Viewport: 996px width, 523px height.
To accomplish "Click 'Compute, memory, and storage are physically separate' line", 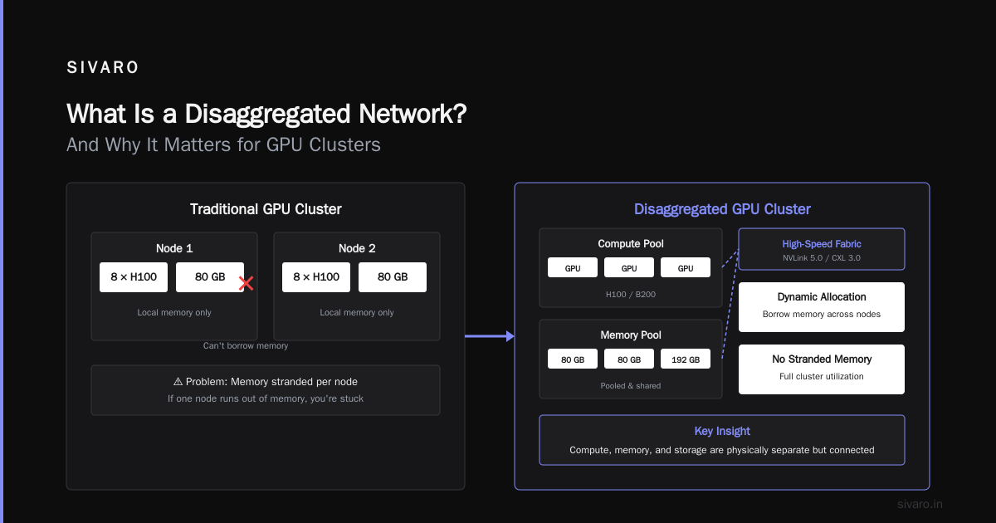I will point(722,450).
